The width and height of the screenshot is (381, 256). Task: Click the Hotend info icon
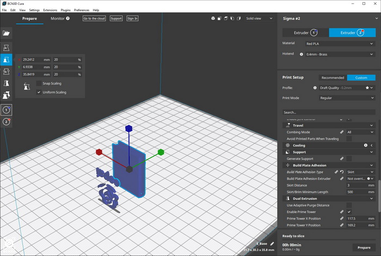(302, 54)
